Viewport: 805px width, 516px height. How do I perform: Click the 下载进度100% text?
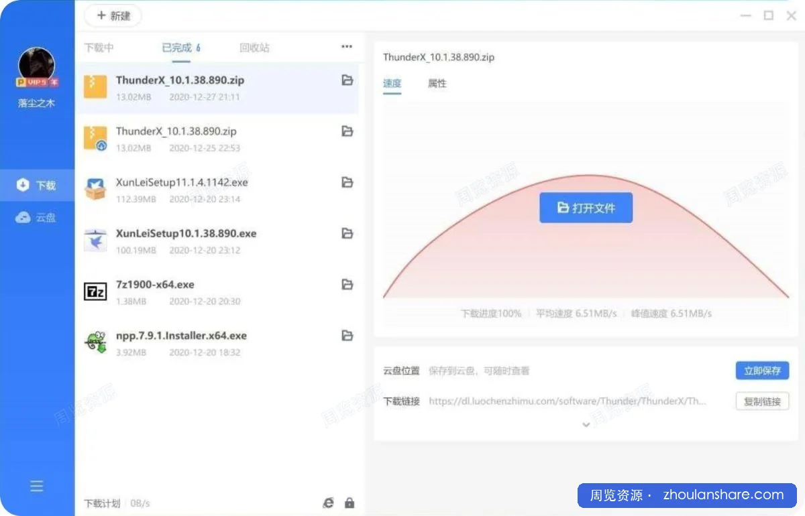(491, 314)
